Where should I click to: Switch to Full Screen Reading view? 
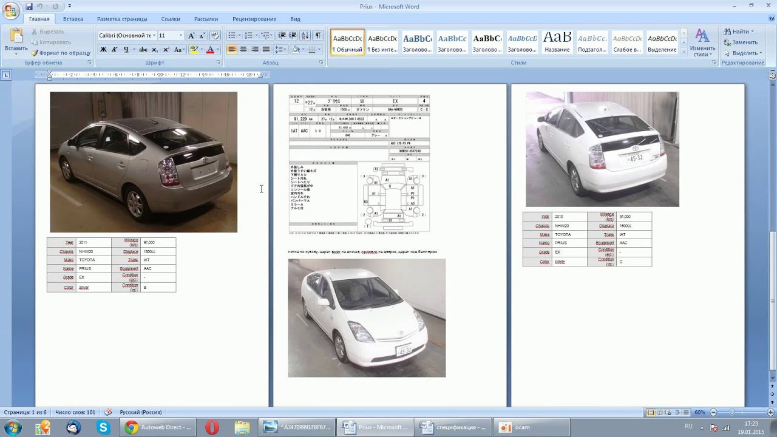(x=659, y=412)
